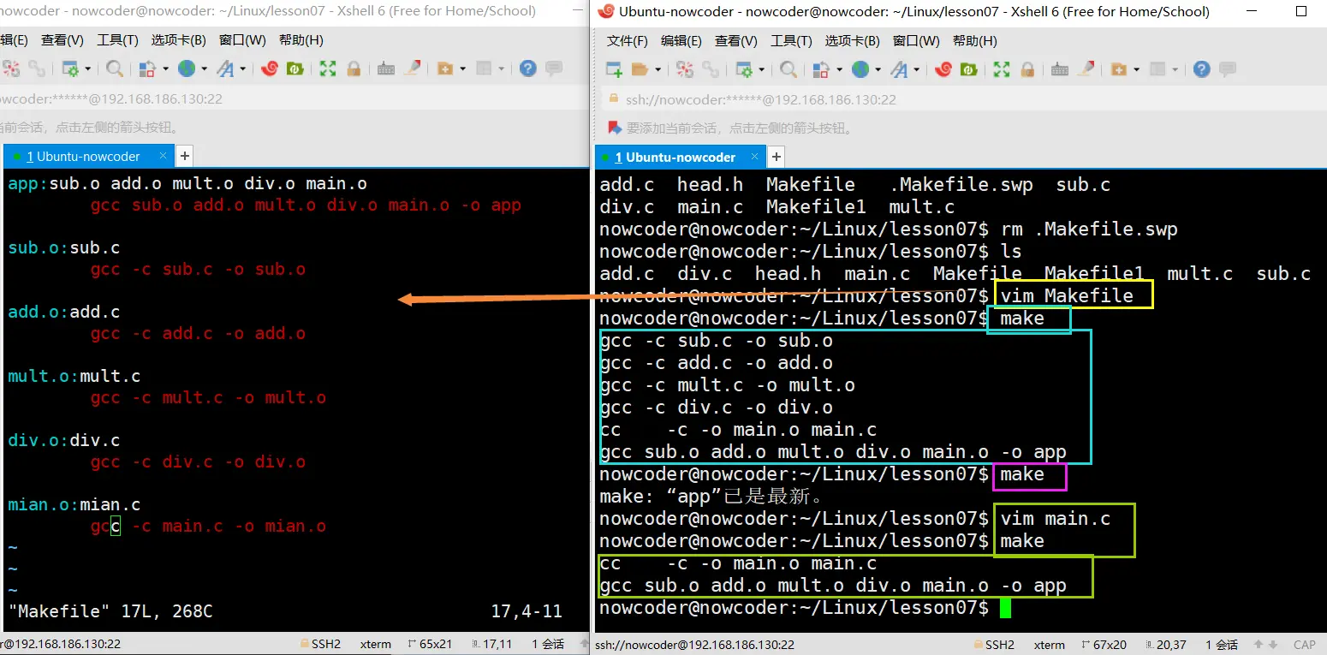This screenshot has width=1327, height=655.
Task: Click bookmark add-session icon in right window
Action: [x=614, y=128]
